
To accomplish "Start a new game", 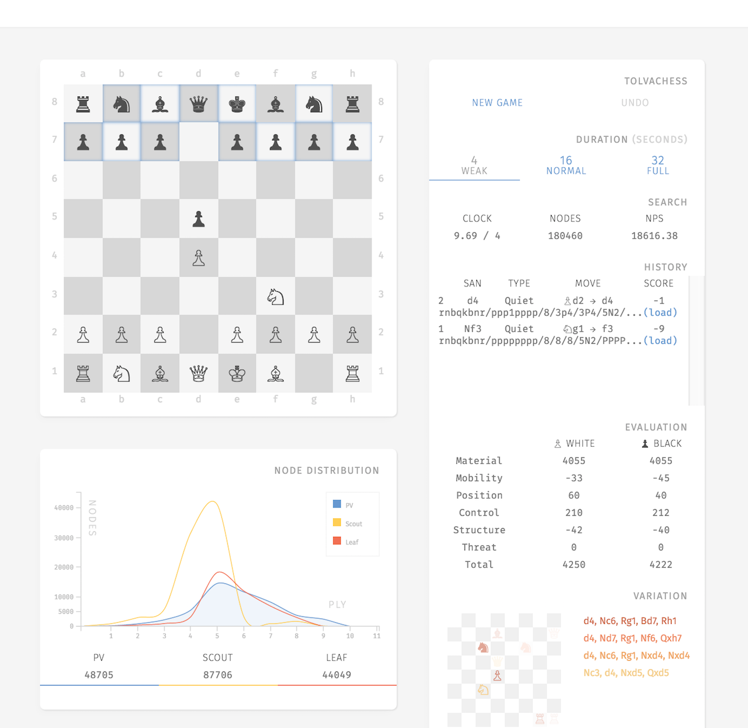I will [x=497, y=103].
